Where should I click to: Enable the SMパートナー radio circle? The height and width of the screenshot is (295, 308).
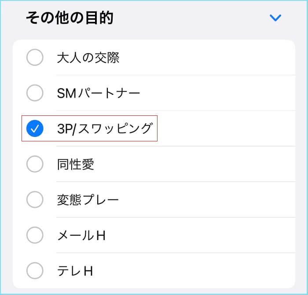tap(35, 93)
